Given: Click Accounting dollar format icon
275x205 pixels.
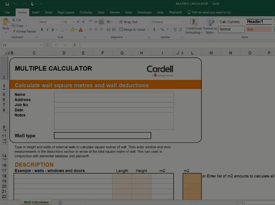Looking at the screenshot, I should pyautogui.click(x=154, y=29).
